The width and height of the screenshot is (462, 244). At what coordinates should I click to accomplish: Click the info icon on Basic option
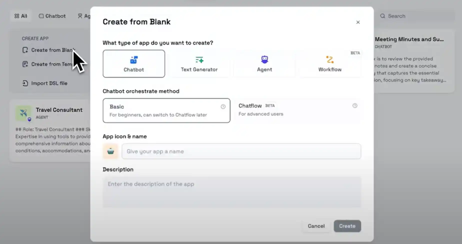click(223, 107)
